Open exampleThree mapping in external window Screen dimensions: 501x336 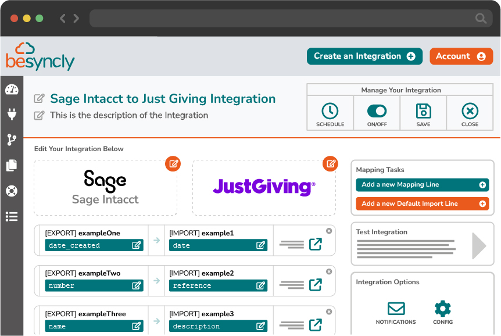[316, 325]
